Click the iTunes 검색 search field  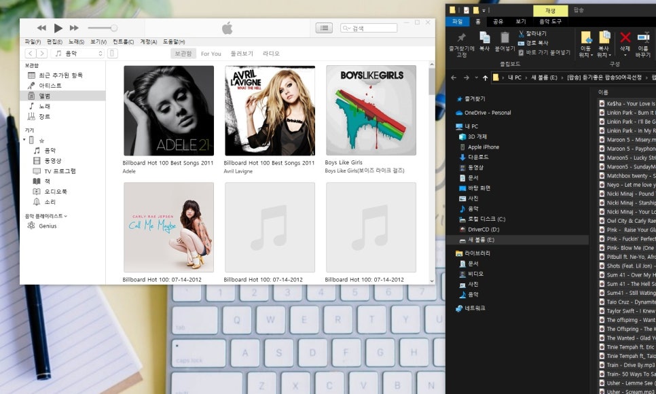coord(369,28)
